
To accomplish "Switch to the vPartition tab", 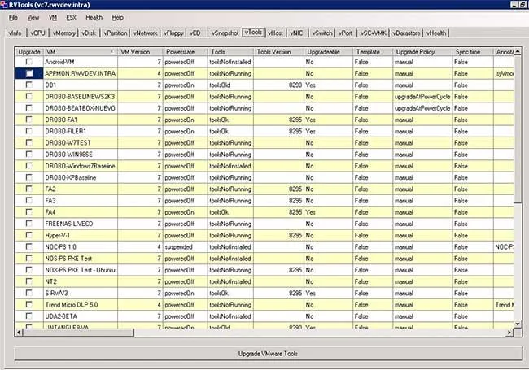I will coord(116,33).
